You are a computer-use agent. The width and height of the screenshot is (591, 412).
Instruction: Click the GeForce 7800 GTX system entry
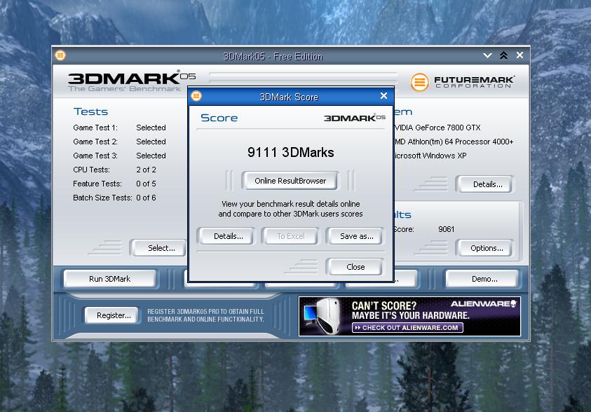(x=437, y=128)
